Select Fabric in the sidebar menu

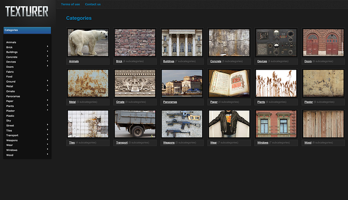tap(10, 71)
